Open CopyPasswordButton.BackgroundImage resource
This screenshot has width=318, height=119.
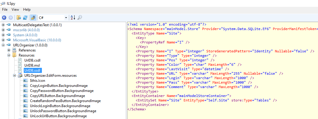coord(62,90)
